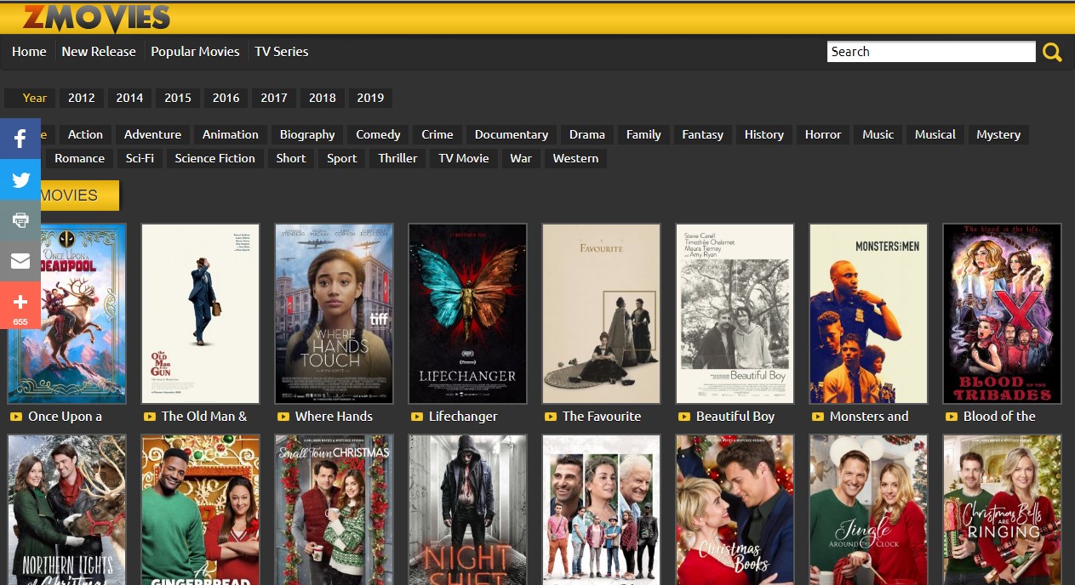Select the Drama genre

pyautogui.click(x=587, y=134)
